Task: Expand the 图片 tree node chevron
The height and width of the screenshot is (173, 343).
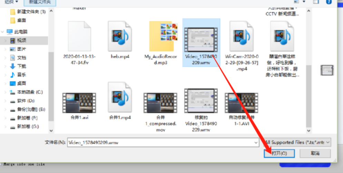Action: click(6, 49)
